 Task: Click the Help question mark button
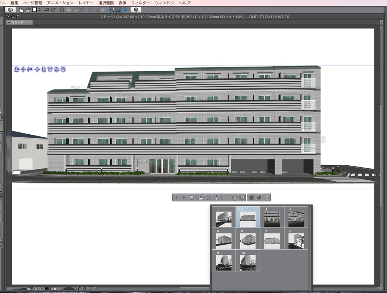click(x=136, y=10)
